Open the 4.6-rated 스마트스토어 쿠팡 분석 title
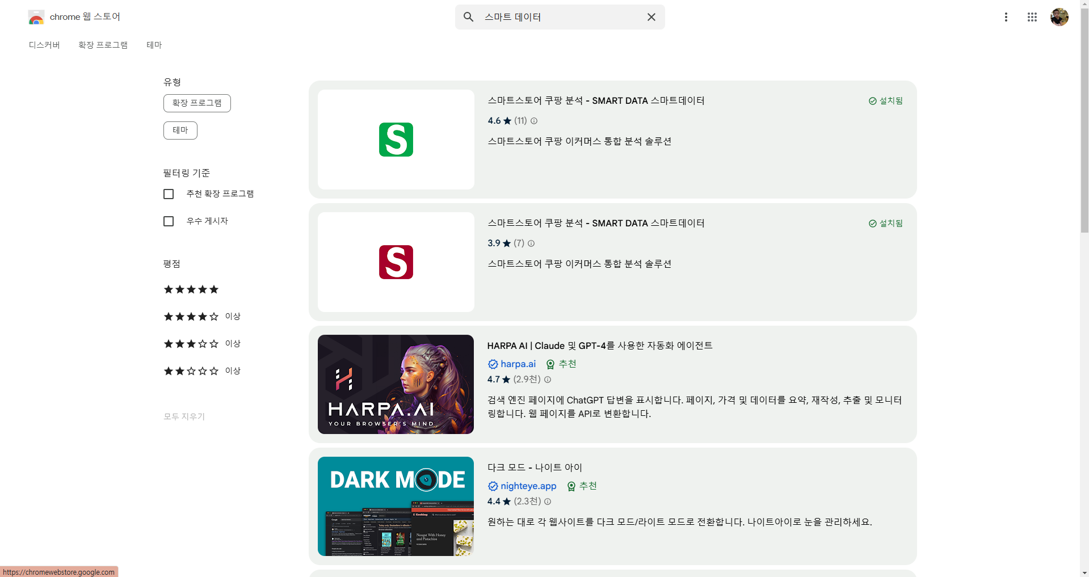This screenshot has height=577, width=1089. tap(596, 101)
